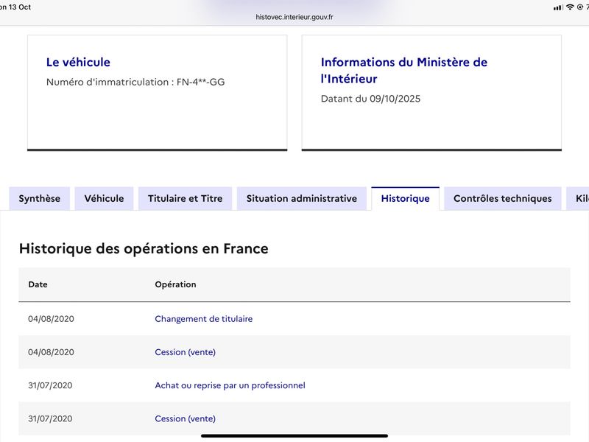Click the 04/08/2020 date of Changement de titulaire
The width and height of the screenshot is (589, 442).
coord(51,319)
